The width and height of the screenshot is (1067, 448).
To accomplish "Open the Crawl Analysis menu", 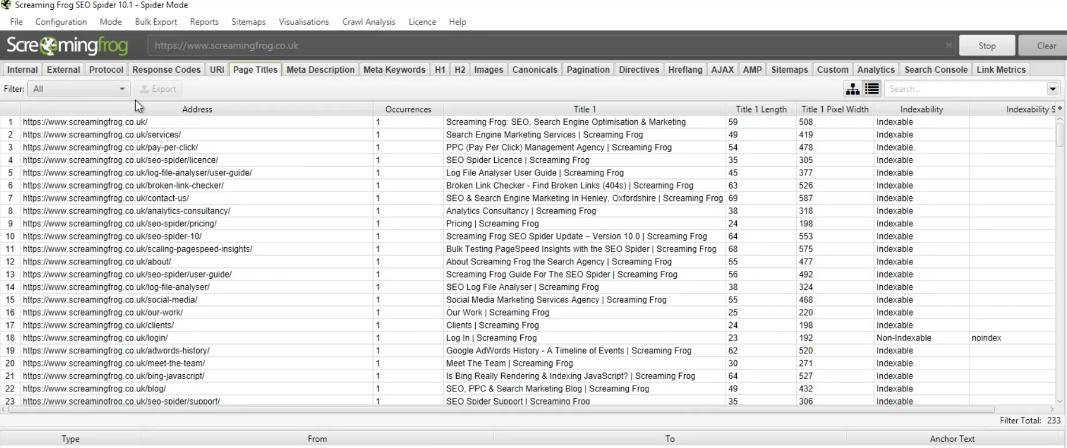I will [x=368, y=21].
